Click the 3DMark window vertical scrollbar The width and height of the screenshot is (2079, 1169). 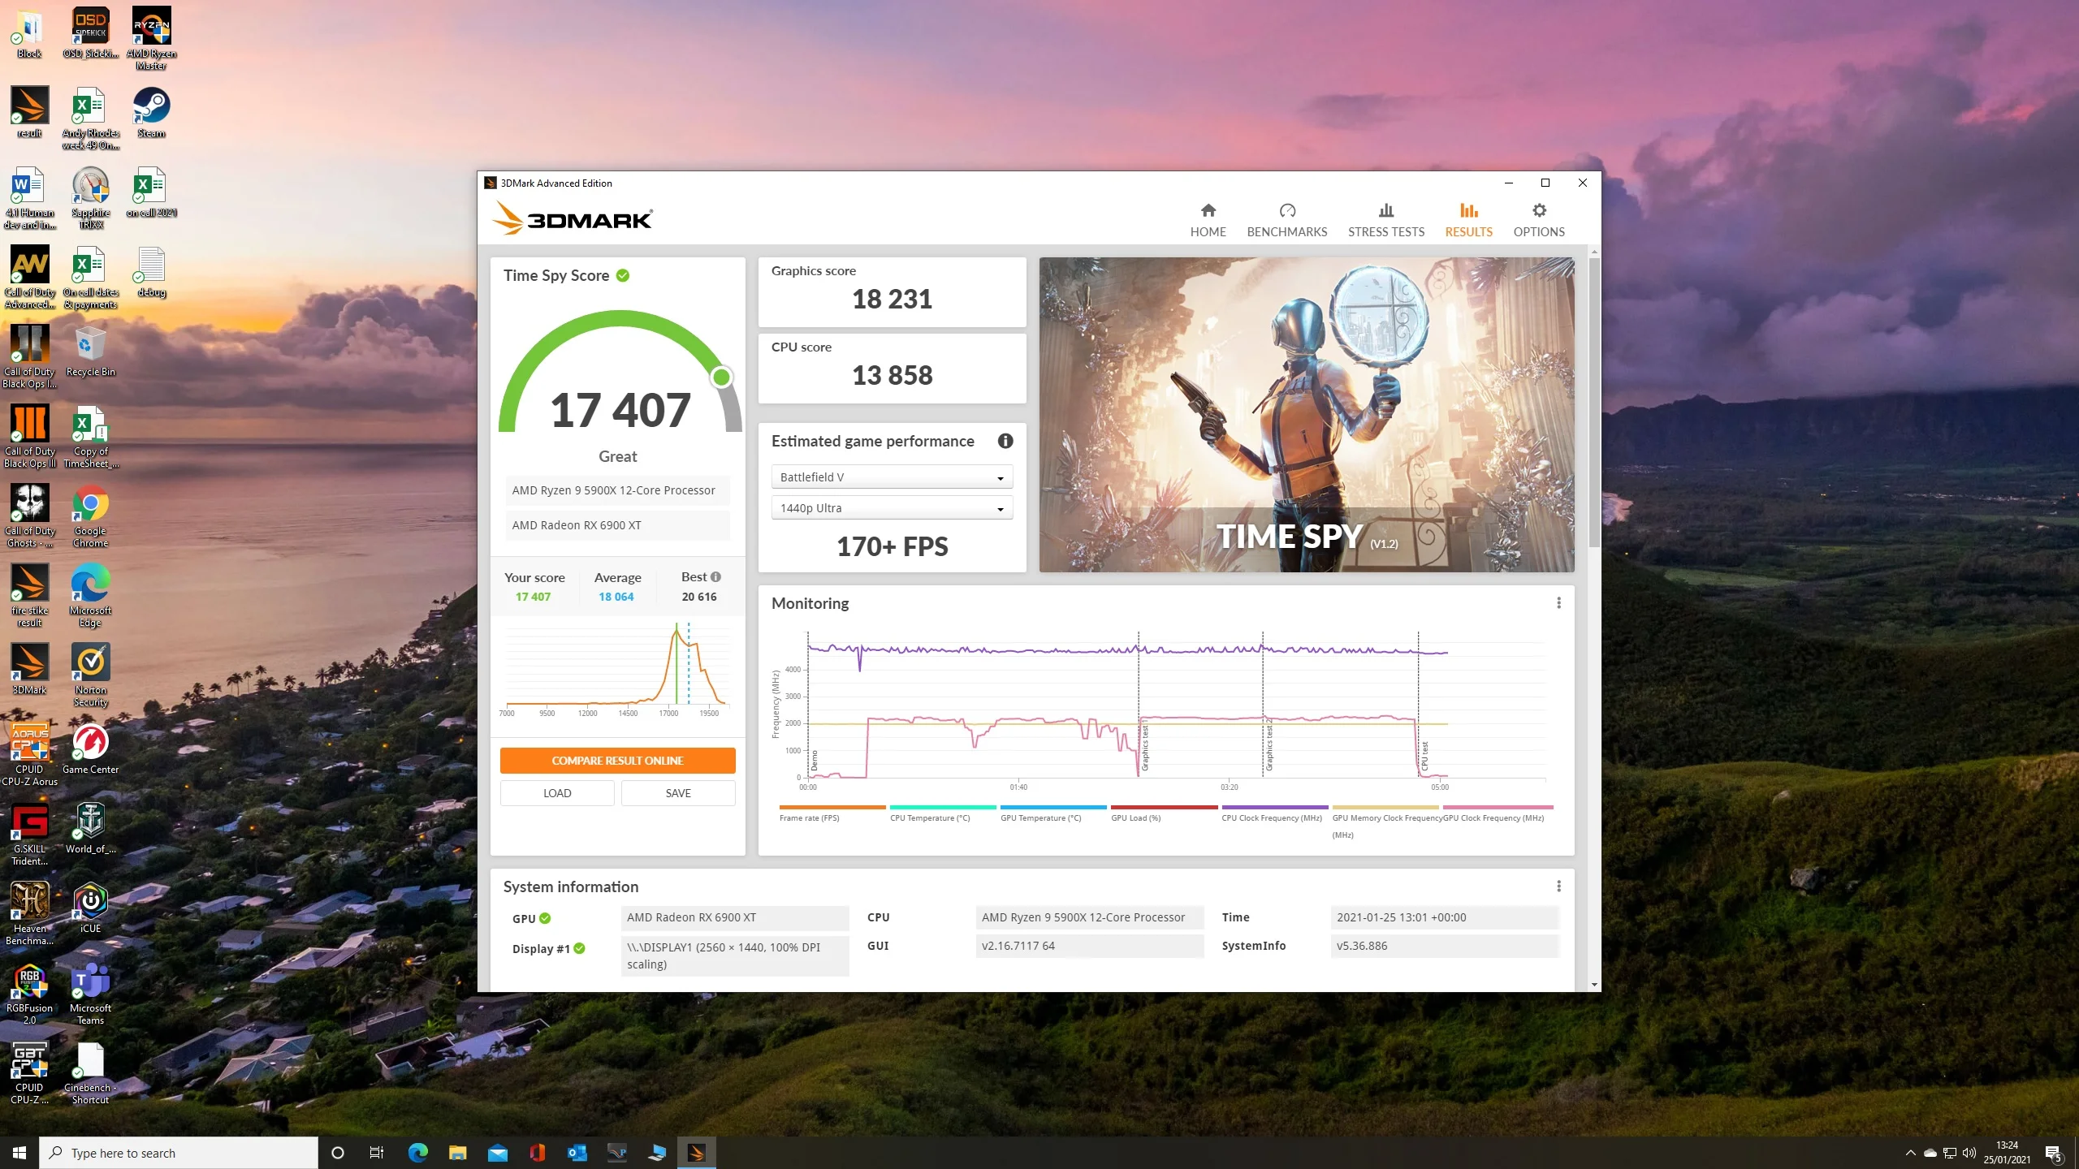(x=1594, y=402)
